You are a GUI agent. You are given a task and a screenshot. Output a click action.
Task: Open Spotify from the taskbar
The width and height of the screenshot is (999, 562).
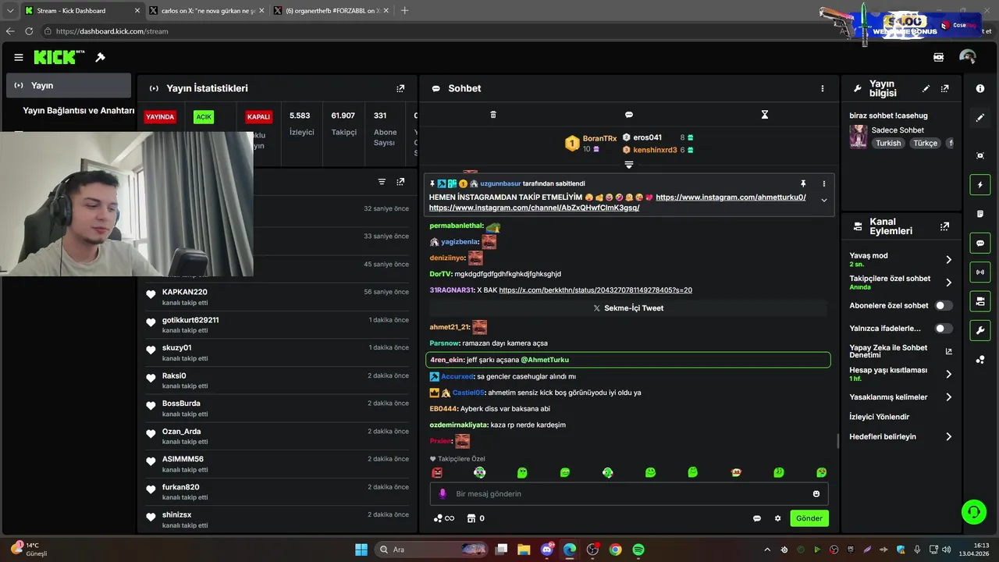638,550
